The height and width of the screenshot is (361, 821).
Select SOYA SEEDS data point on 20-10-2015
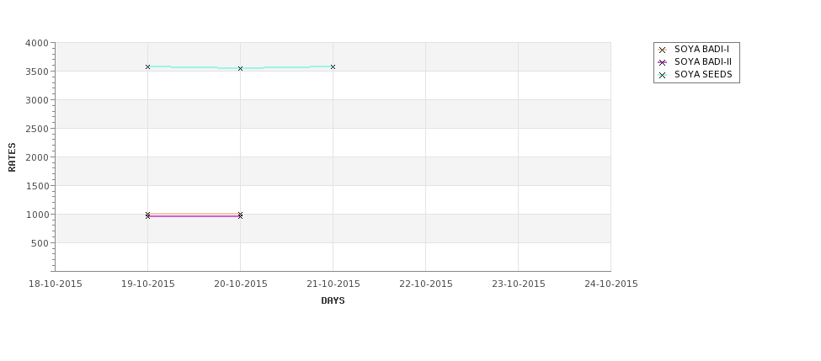coord(240,68)
